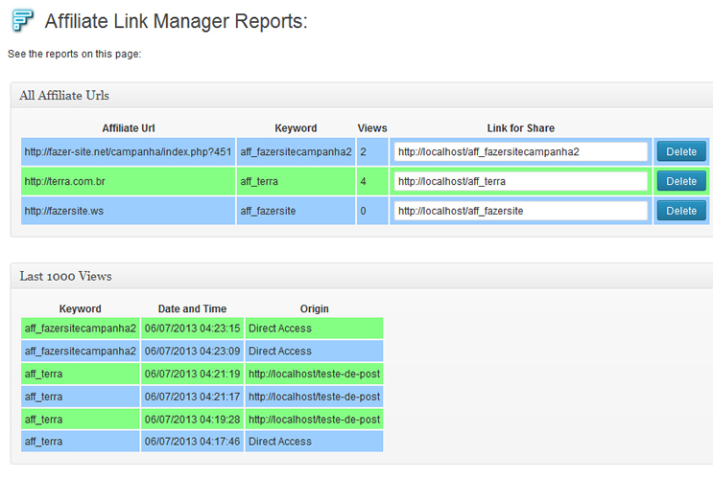
Task: Select the localhost/aff_terra share link field
Action: [520, 181]
